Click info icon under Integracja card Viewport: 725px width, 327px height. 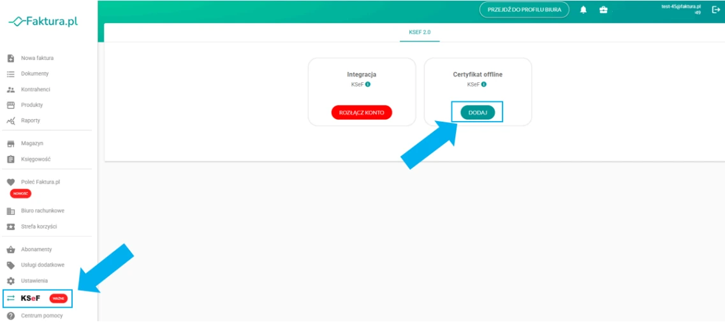coord(369,84)
